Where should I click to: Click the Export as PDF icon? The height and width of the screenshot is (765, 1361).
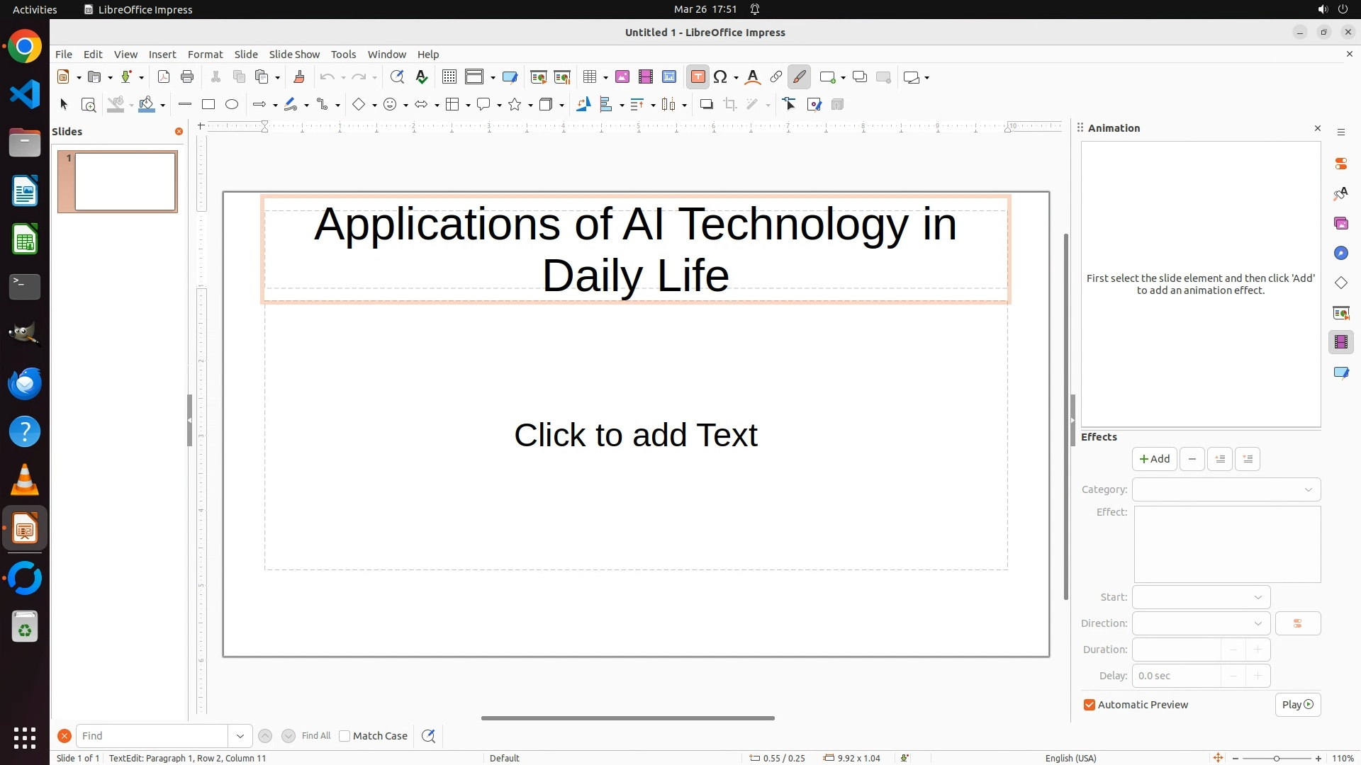click(x=164, y=77)
